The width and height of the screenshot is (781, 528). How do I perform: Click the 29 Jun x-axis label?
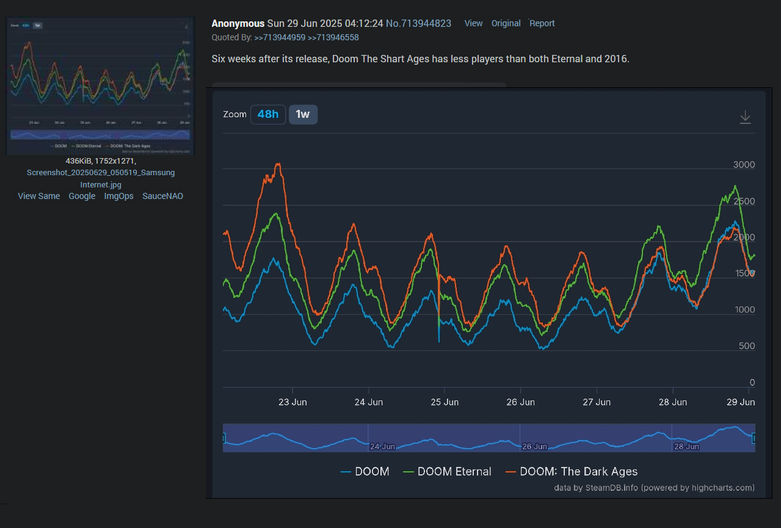[x=741, y=402]
